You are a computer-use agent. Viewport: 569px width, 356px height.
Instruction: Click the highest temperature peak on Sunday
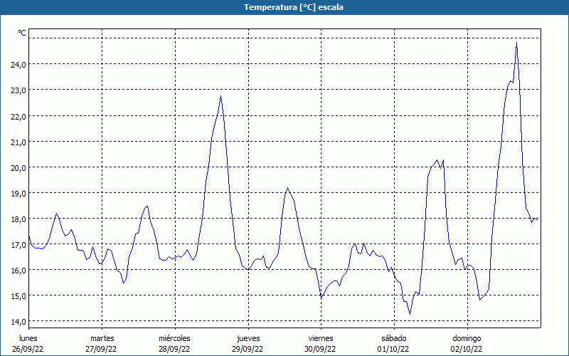pyautogui.click(x=517, y=43)
